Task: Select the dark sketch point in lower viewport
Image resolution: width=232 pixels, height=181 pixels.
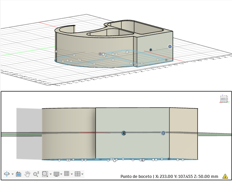Action: point(124,133)
